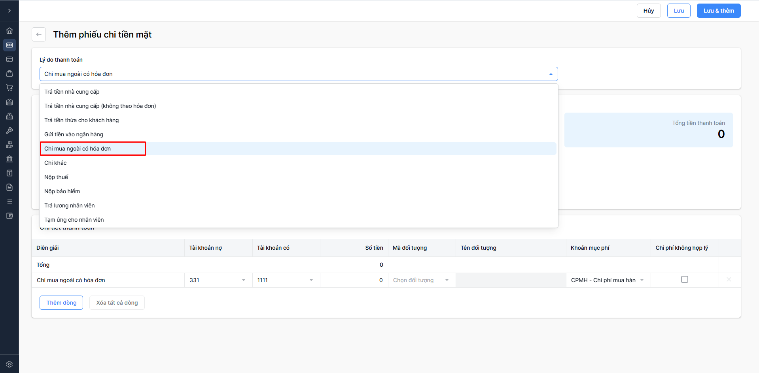The image size is (759, 373).
Task: Click the shopping bag sidebar icon
Action: [x=9, y=73]
